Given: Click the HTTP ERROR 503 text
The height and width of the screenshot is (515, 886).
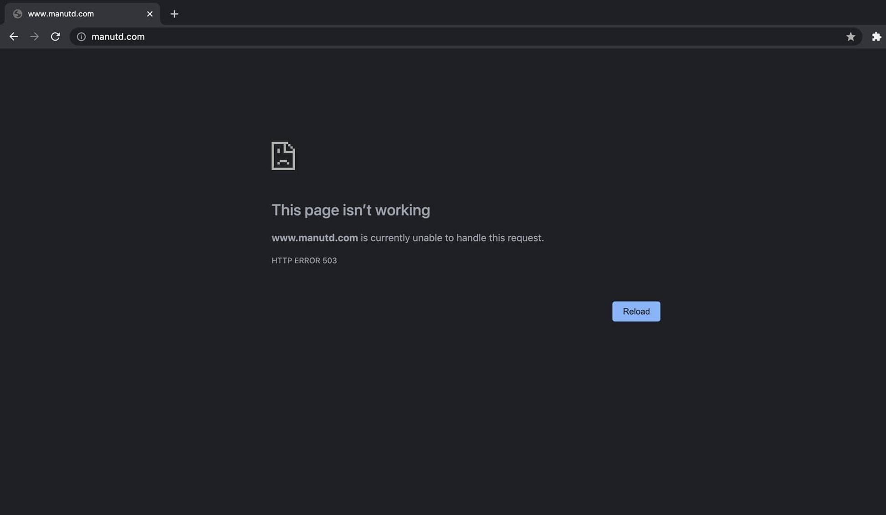Looking at the screenshot, I should [304, 260].
